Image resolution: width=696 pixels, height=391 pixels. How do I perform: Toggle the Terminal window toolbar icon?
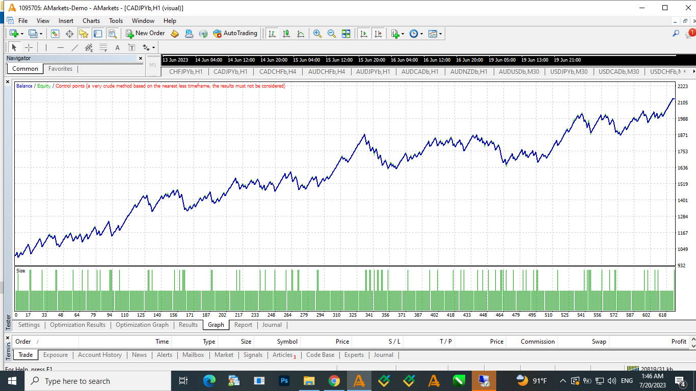(98, 34)
